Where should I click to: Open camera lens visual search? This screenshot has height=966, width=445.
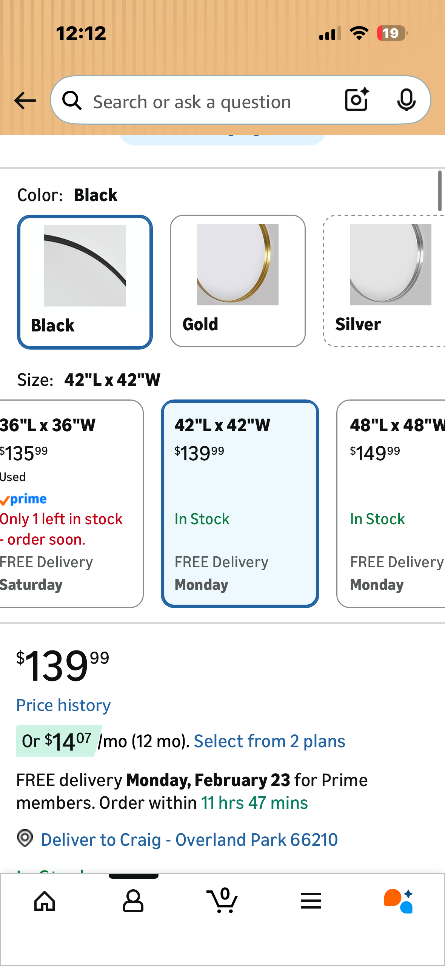click(356, 100)
